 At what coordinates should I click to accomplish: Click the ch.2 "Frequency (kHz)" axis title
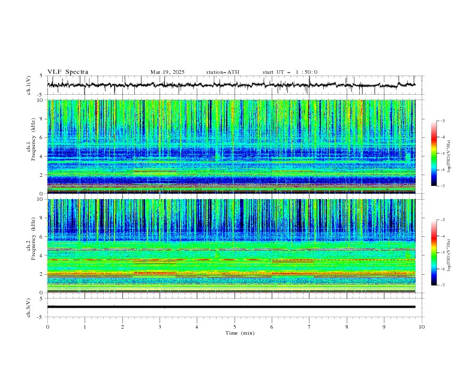34,238
